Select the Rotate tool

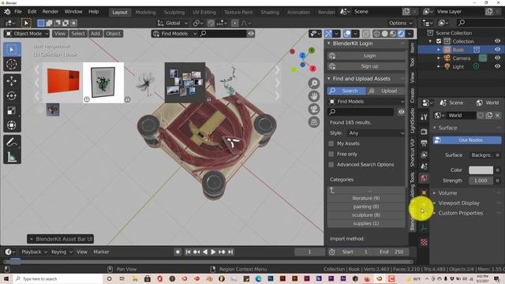click(x=12, y=96)
